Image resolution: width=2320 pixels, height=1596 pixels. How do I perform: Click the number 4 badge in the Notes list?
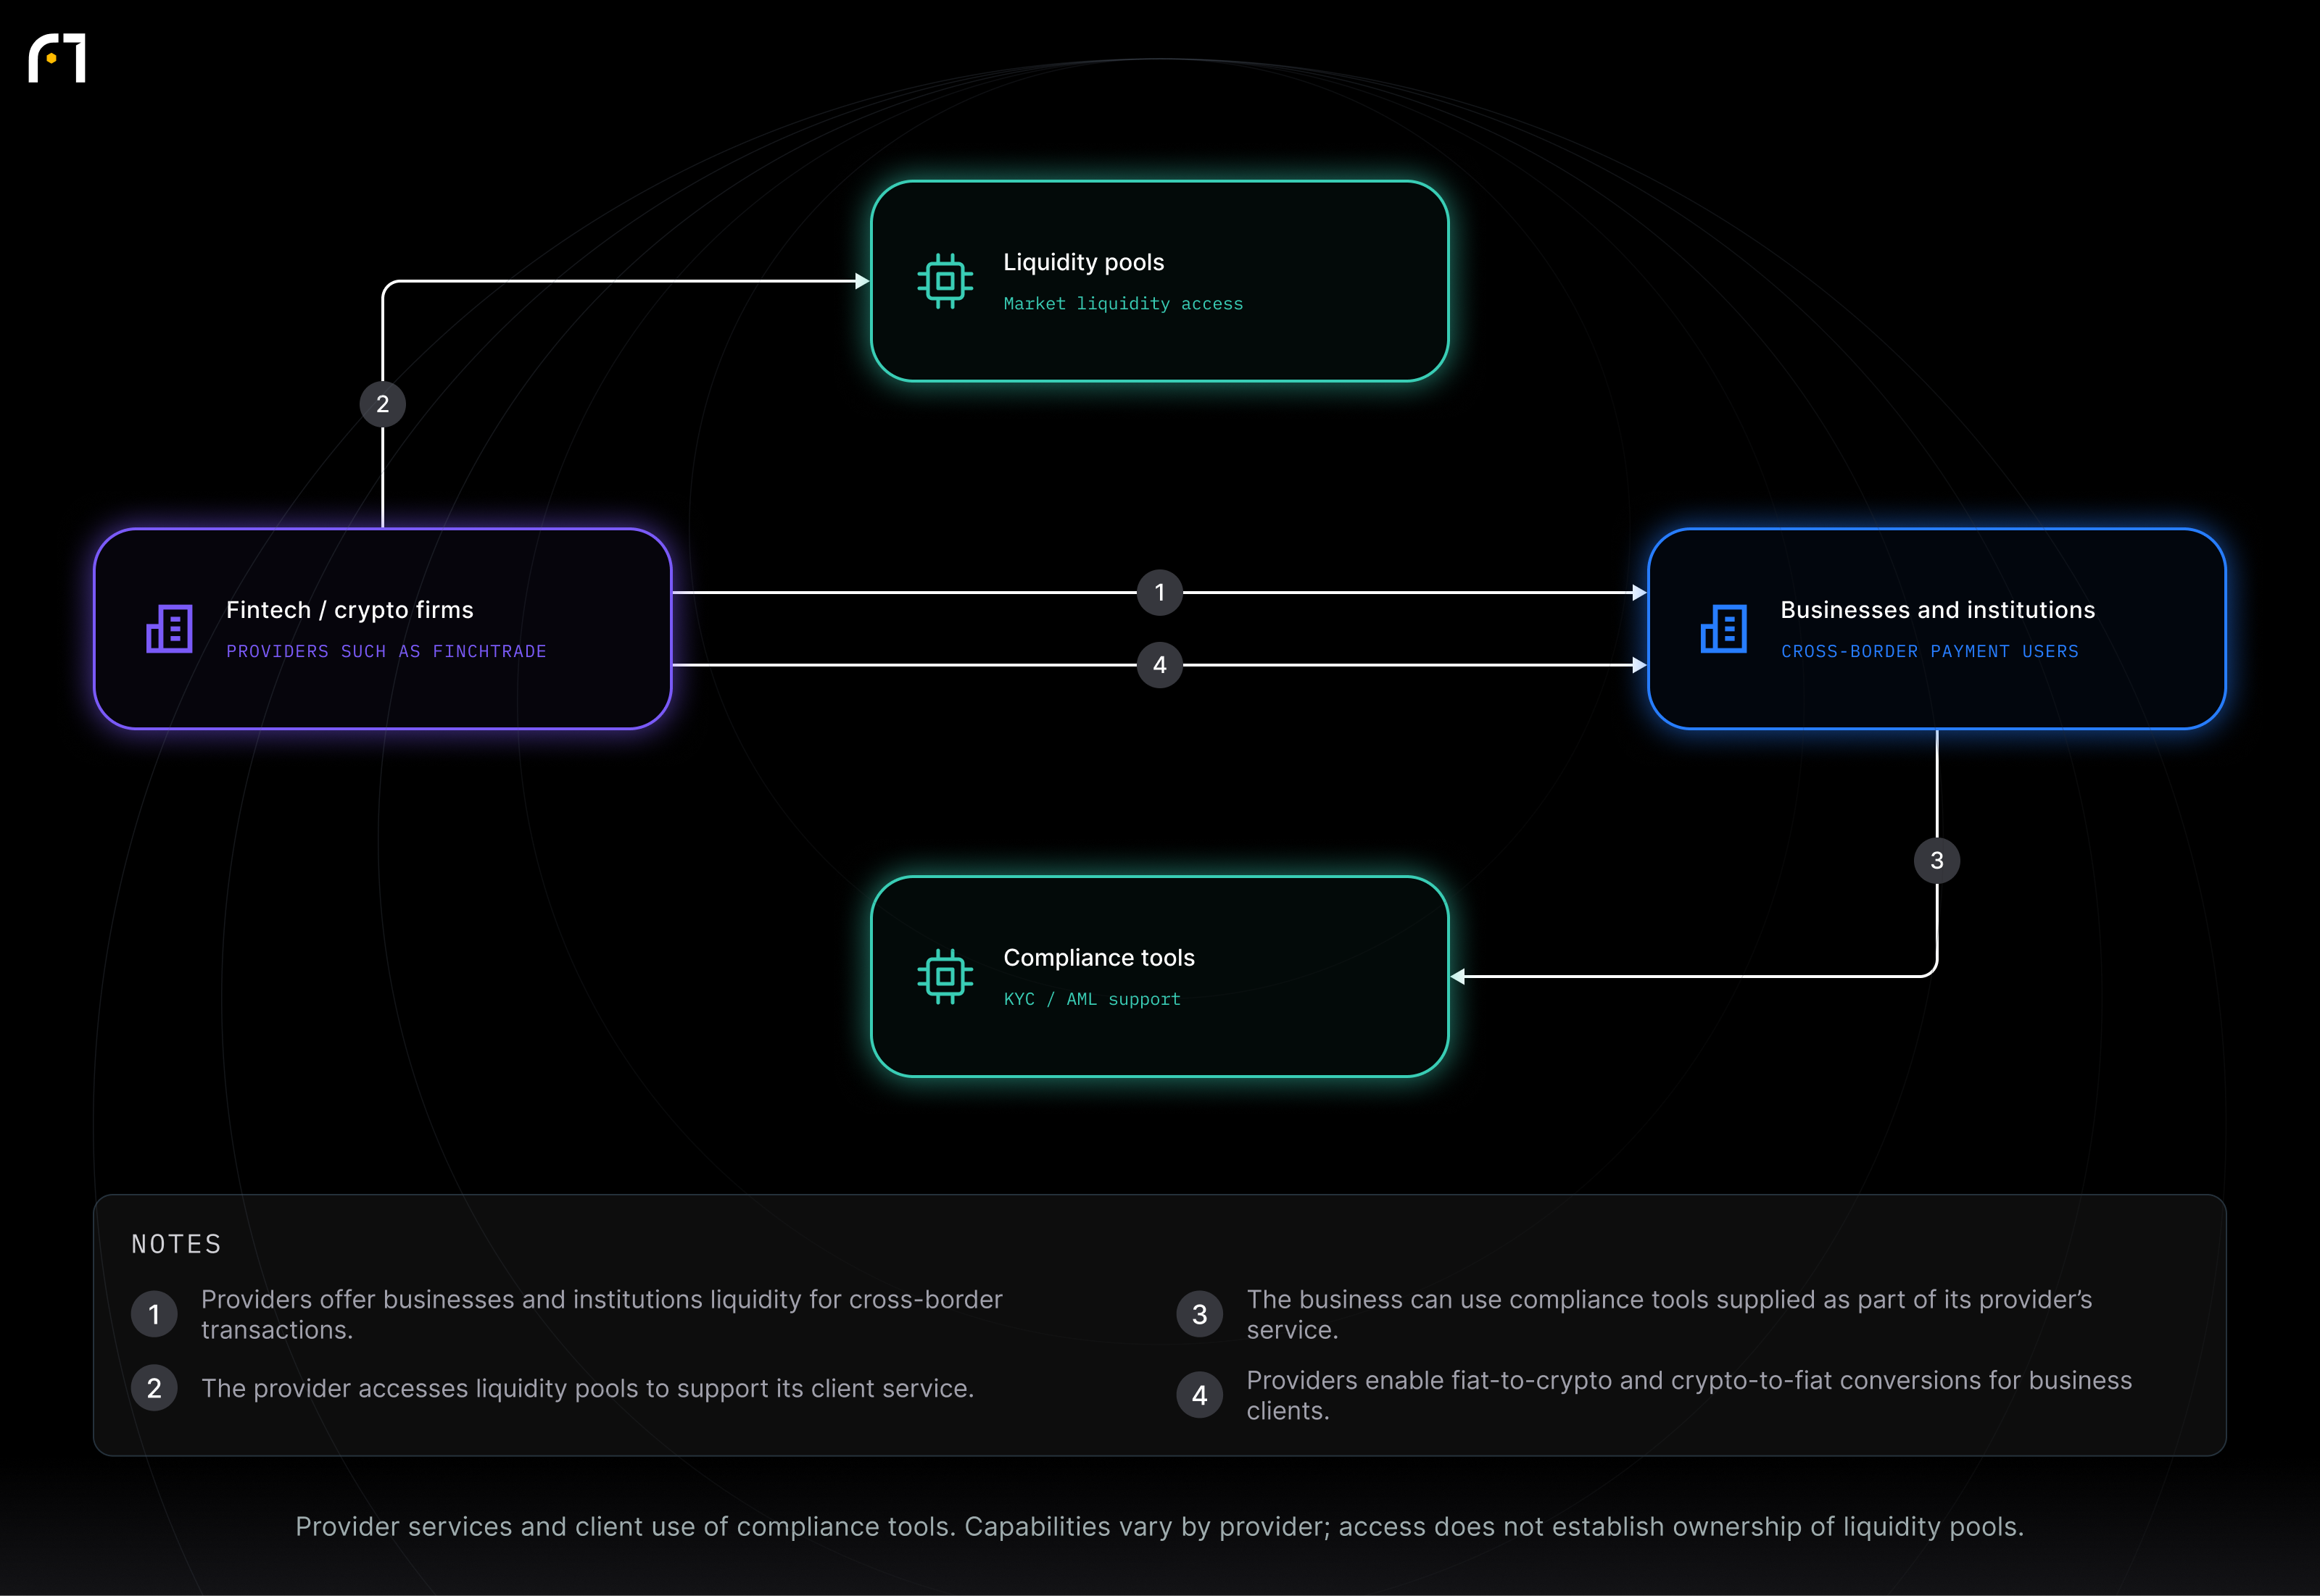[x=1200, y=1395]
